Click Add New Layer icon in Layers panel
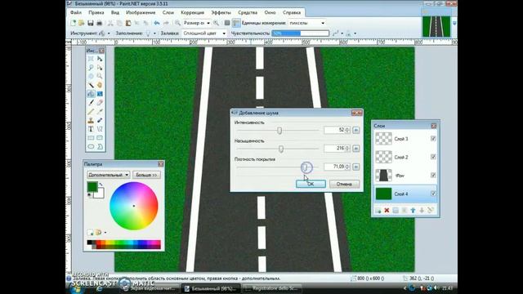Screen dimensions: 523x294 [x=378, y=211]
